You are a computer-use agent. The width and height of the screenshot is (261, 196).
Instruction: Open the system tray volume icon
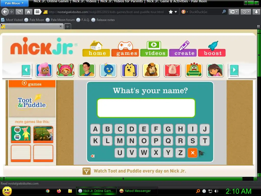pyautogui.click(x=216, y=191)
